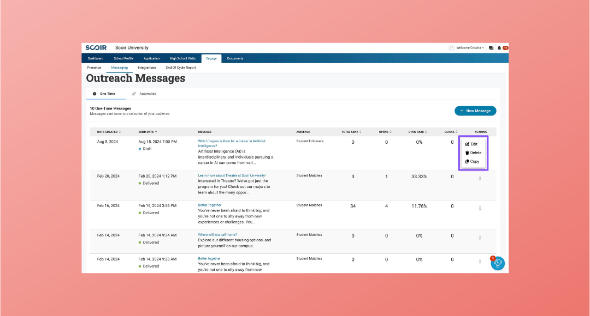Viewport: 590px width, 316px height.
Task: Click the Student Followers audience cell
Action: tap(310, 141)
